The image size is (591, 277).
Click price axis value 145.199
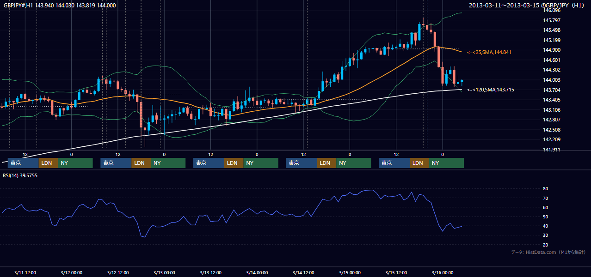point(552,40)
